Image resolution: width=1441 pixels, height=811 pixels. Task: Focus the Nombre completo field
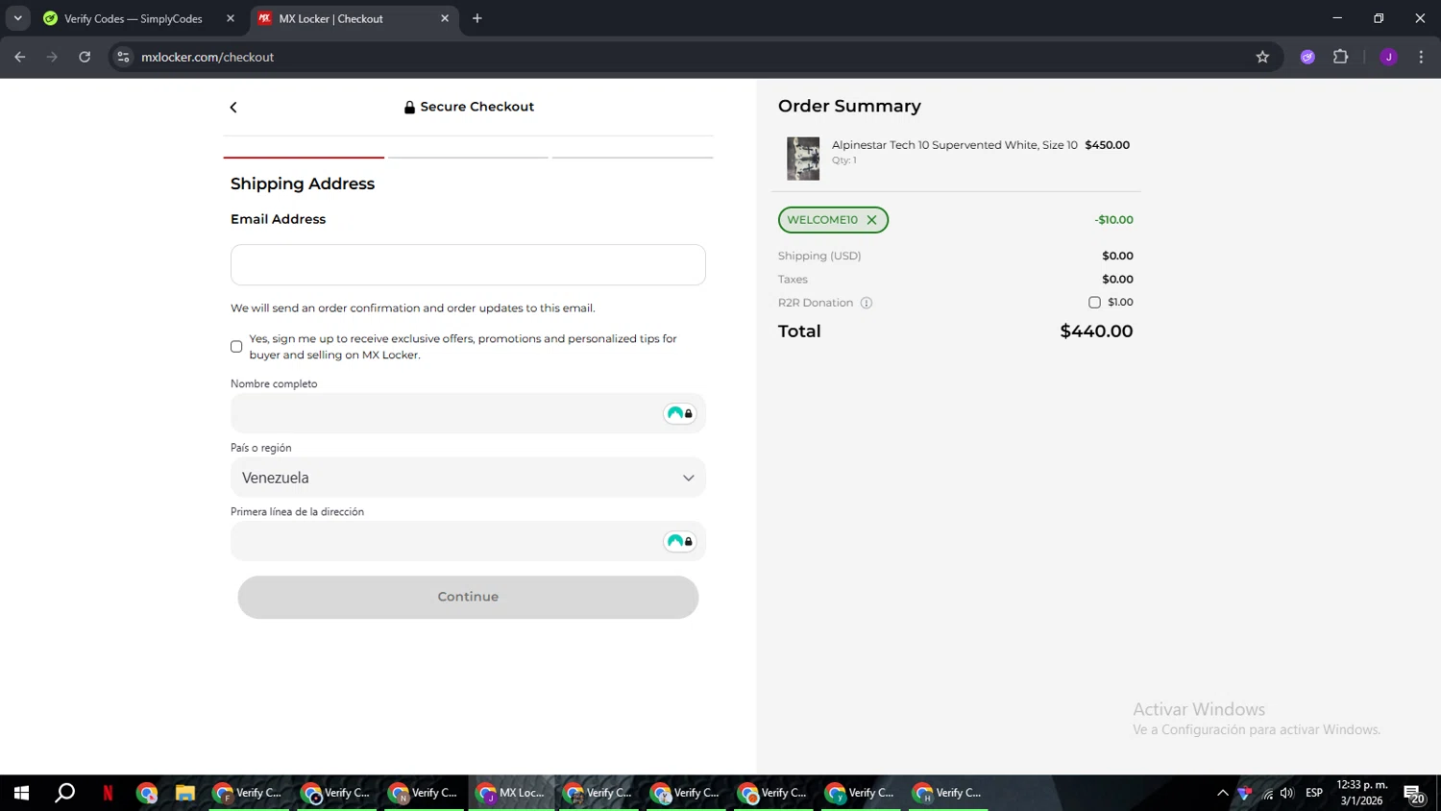pos(468,413)
